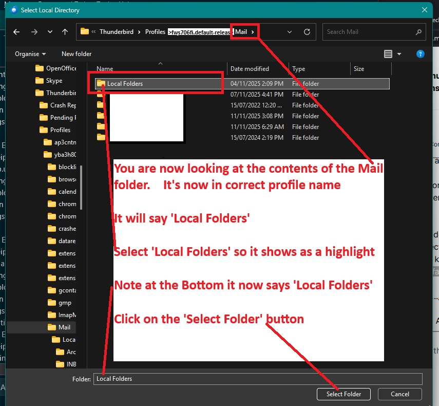Click the Forward navigation arrow

pyautogui.click(x=34, y=32)
